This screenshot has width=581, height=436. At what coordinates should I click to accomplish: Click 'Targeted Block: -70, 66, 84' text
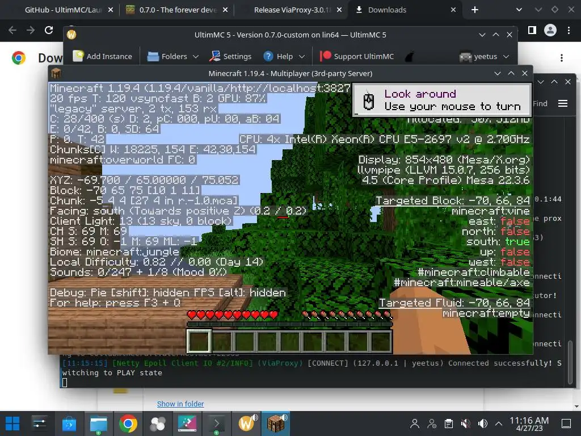[453, 200]
